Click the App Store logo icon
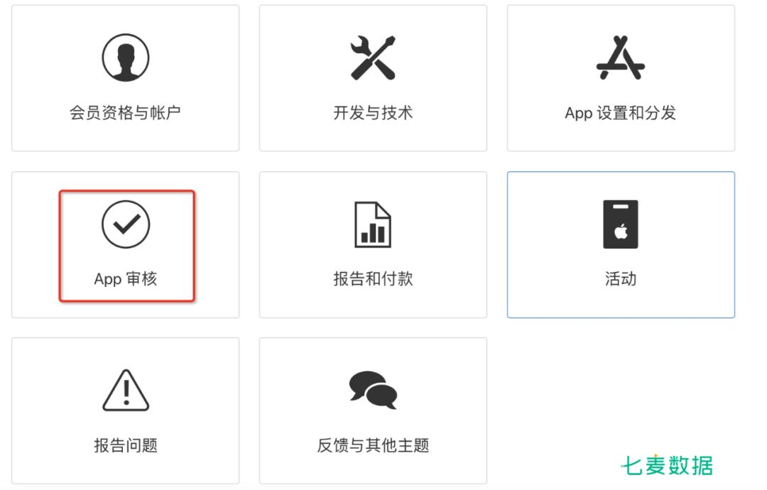 click(x=620, y=58)
